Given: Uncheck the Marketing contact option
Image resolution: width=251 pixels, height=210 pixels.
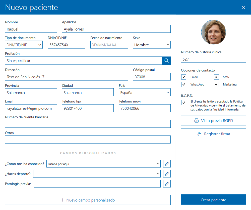Looking at the screenshot, I should (216, 84).
